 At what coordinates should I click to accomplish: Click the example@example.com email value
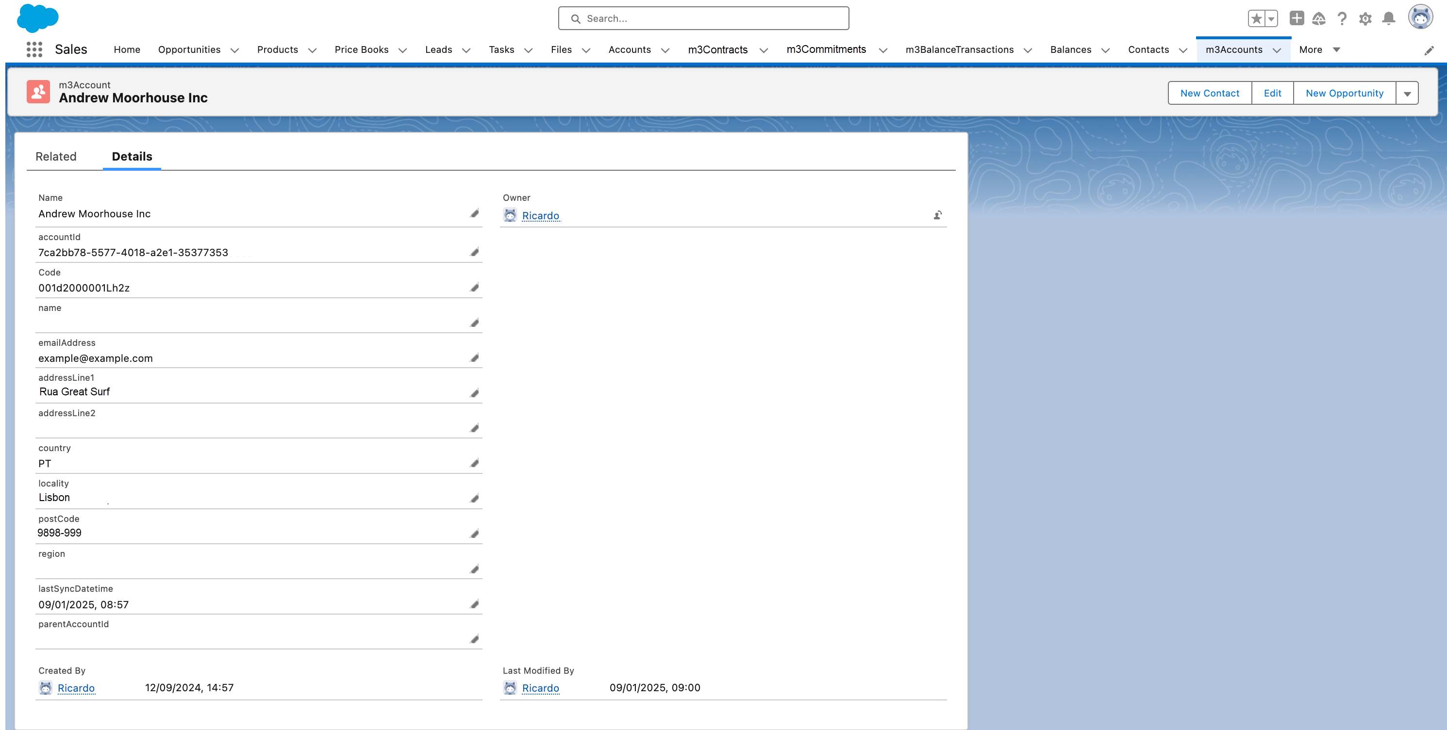click(96, 358)
